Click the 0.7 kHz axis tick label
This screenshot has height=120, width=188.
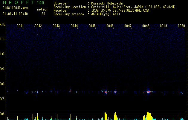click(x=2, y=99)
